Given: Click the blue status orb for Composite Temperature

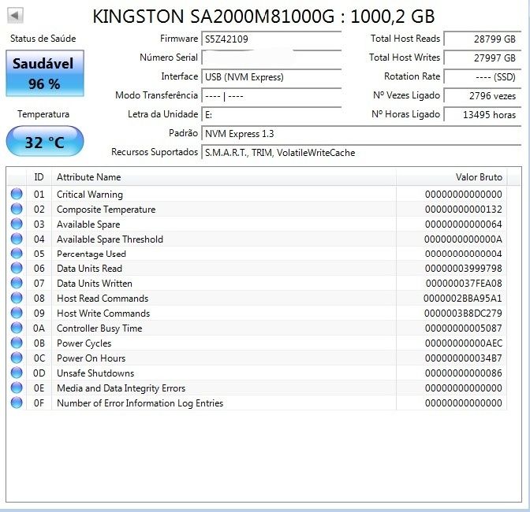Looking at the screenshot, I should (x=17, y=209).
